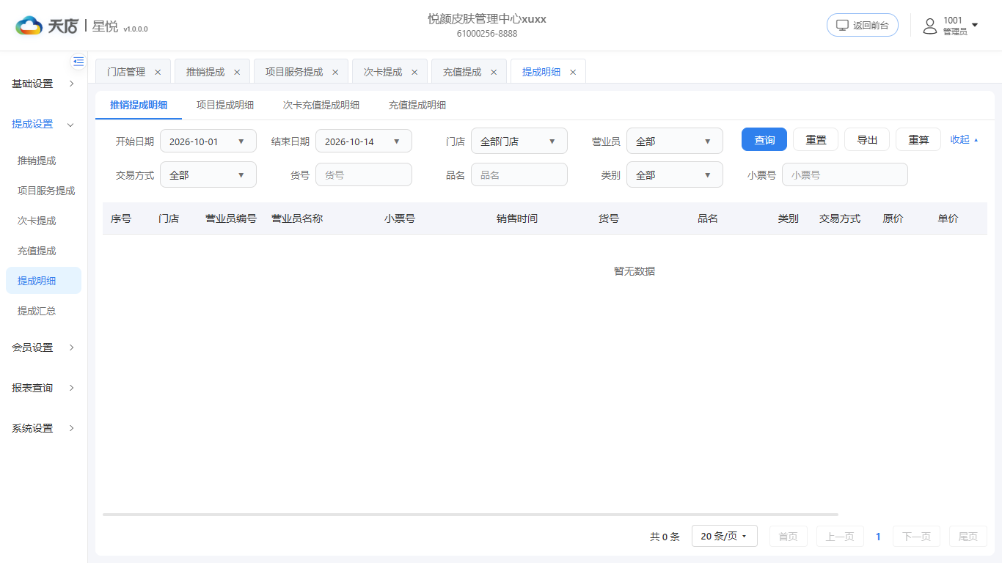This screenshot has height=563, width=1002.
Task: Expand 报表查询 menu
Action: (43, 388)
